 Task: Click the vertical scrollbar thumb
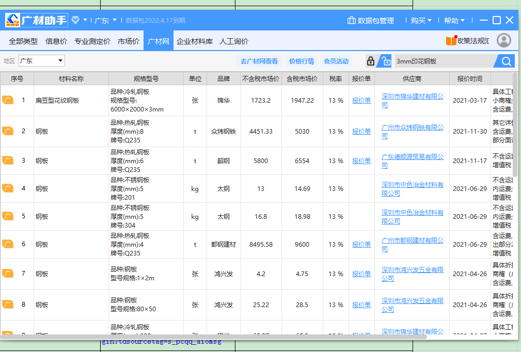[515, 124]
